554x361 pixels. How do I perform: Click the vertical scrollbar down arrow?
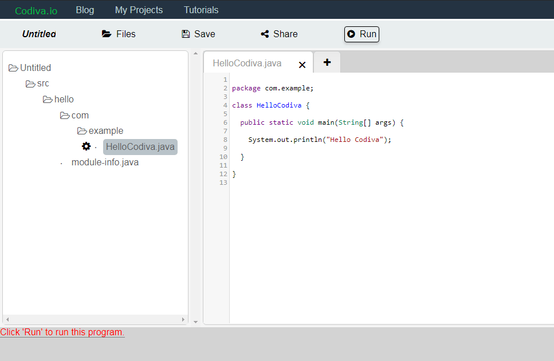(x=196, y=322)
